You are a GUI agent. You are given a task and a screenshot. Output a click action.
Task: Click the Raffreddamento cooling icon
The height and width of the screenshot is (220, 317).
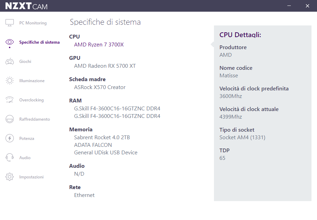point(10,119)
